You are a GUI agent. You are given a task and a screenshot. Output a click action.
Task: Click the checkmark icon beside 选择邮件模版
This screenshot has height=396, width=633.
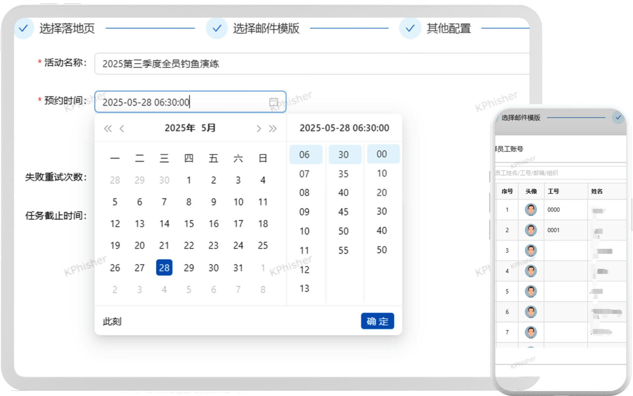[217, 28]
